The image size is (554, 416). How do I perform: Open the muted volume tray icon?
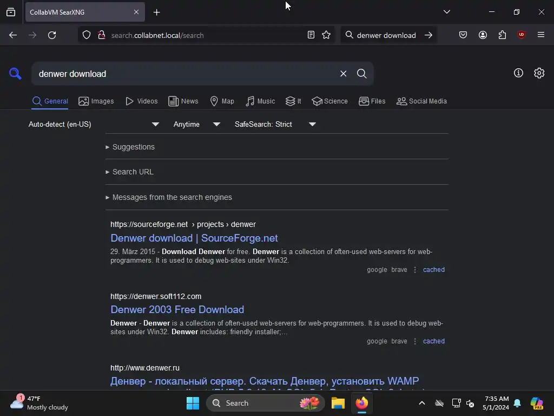click(x=470, y=403)
